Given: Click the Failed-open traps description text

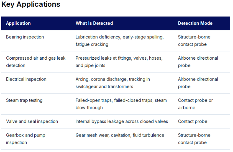Looking at the screenshot, I should 121,104.
